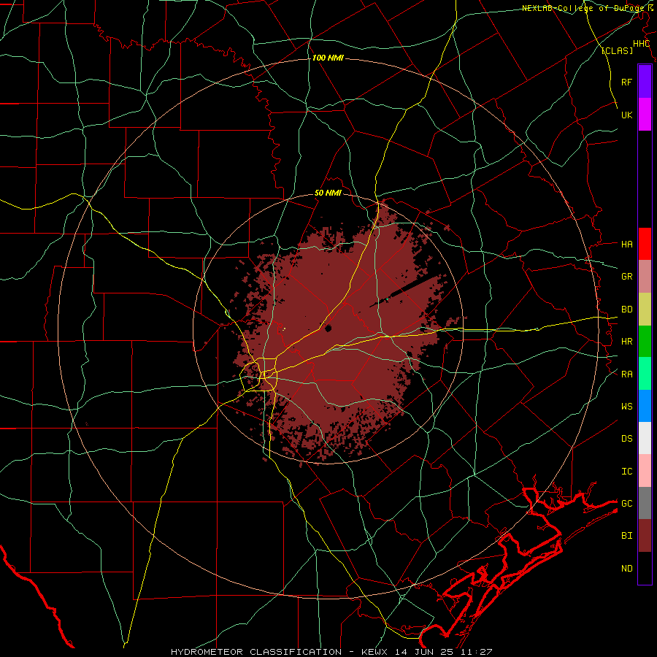This screenshot has width=657, height=657.
Task: Click the HA legend label
Action: pyautogui.click(x=626, y=244)
